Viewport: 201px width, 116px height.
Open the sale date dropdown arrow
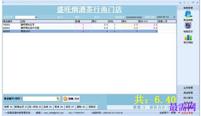(174, 17)
